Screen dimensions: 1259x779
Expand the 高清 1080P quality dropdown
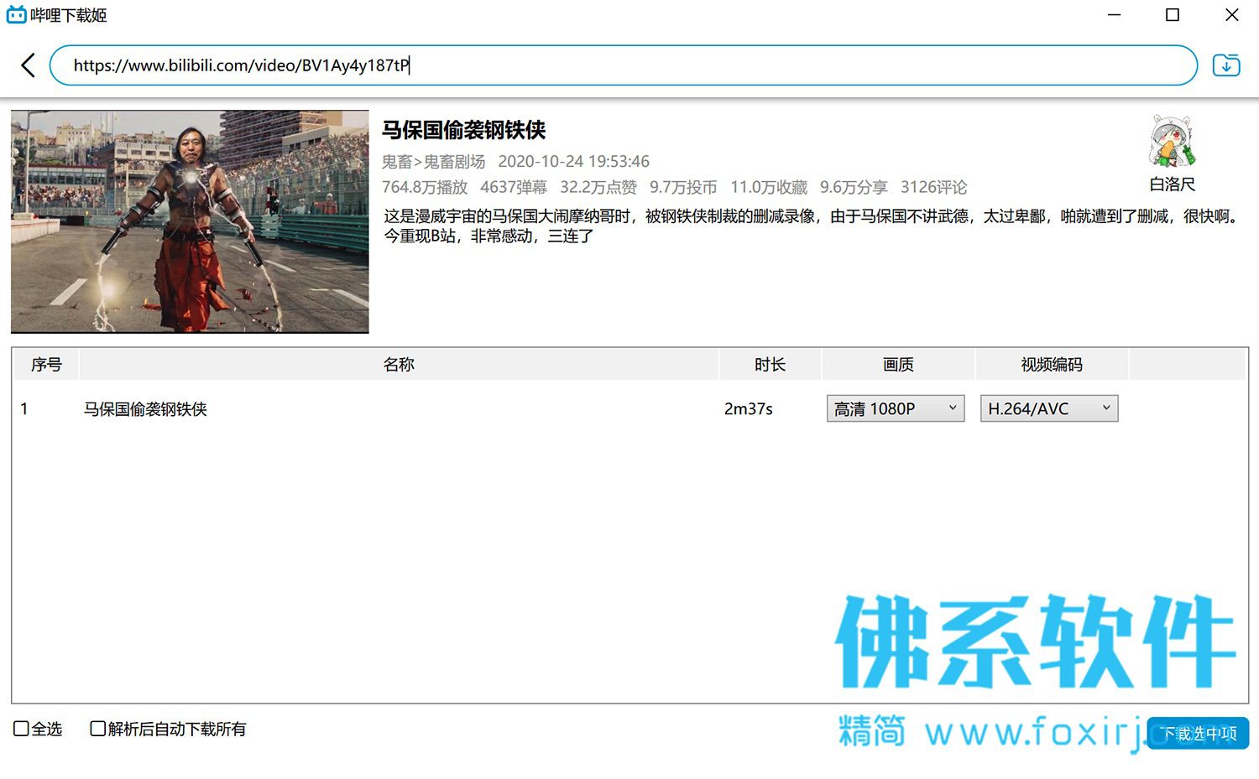(x=896, y=408)
